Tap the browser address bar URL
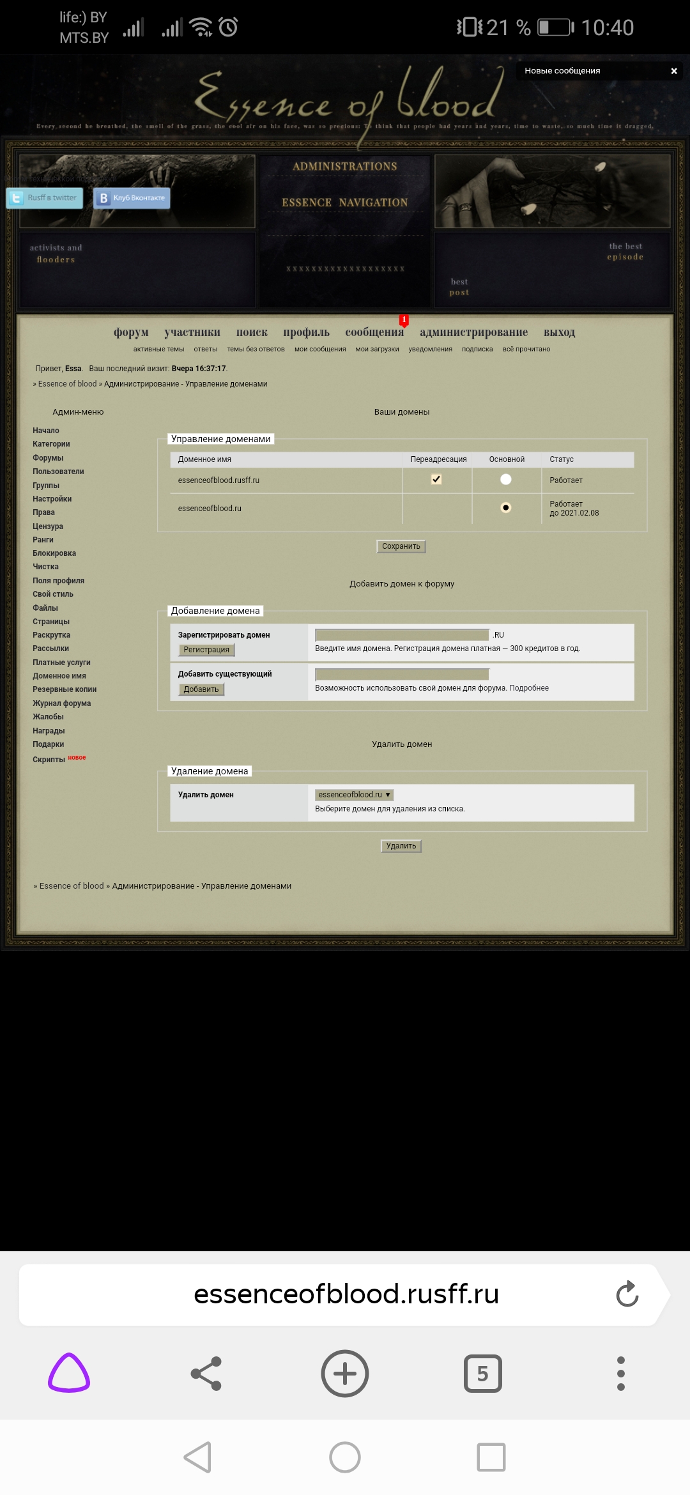690x1495 pixels. click(x=346, y=1294)
